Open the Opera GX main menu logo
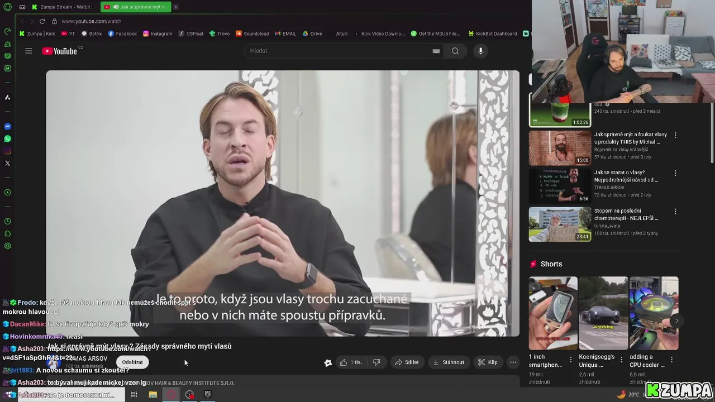Viewport: 715px width, 402px height. tap(7, 7)
